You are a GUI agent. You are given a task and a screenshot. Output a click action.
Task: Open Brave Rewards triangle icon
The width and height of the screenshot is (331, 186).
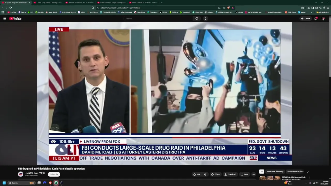pos(232,8)
